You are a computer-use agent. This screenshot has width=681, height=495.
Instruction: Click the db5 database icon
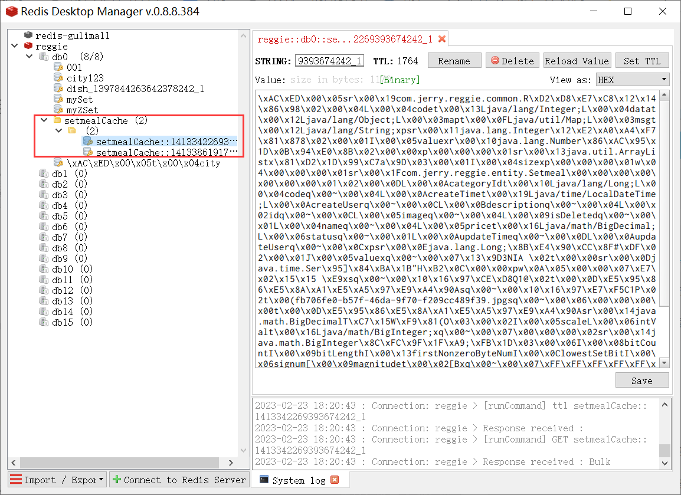44,216
